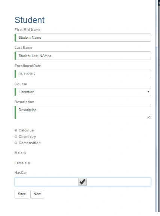Select the Male radio button
This screenshot has width=160, height=216.
25,153
